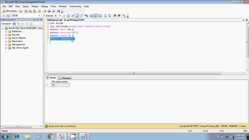The height and width of the screenshot is (140, 249).
Task: Open the SITDB available databases dropdown
Action: point(39,16)
